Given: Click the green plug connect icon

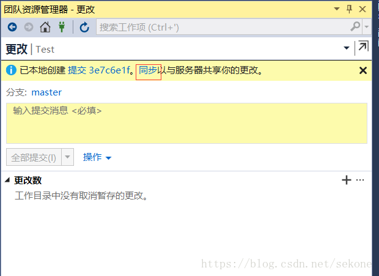Looking at the screenshot, I should pyautogui.click(x=62, y=27).
